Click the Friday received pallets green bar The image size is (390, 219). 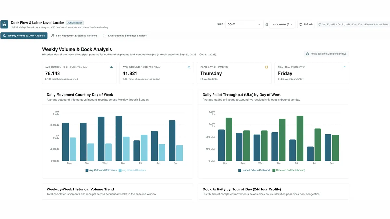point(300,138)
